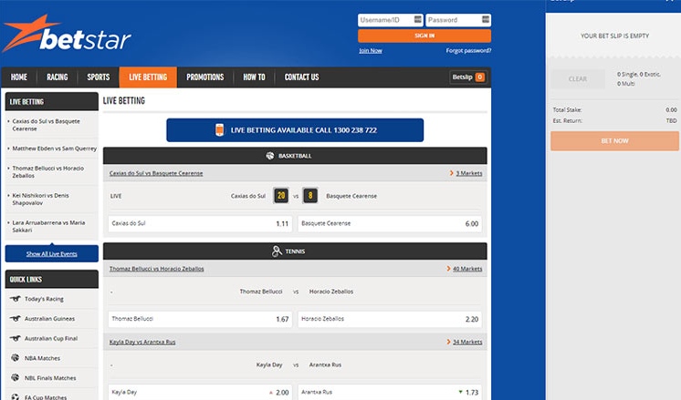Viewport: 681px width, 400px height.
Task: Click the Basquete Cearense score 8
Action: pyautogui.click(x=310, y=196)
